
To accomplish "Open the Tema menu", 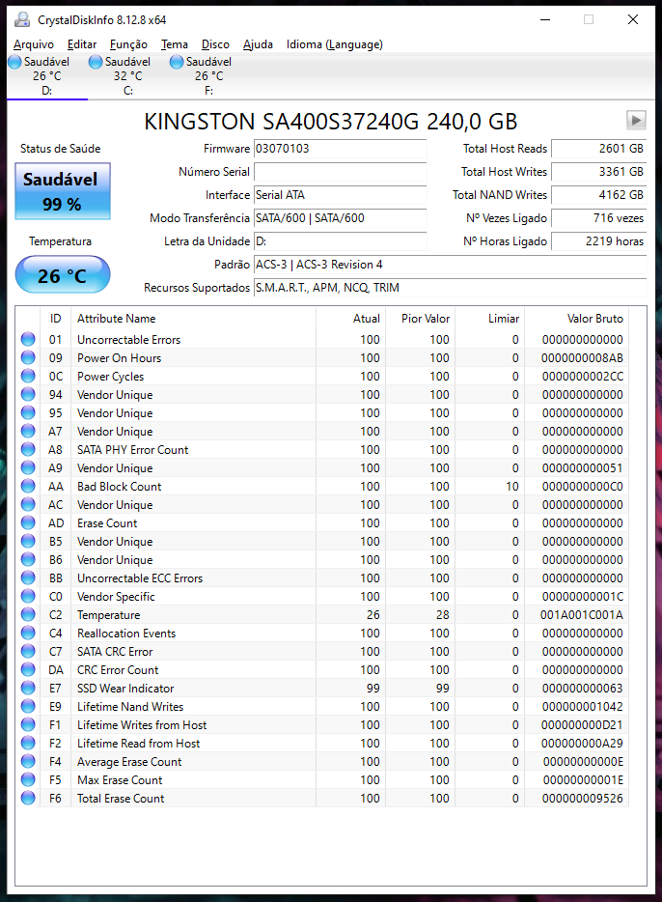I will pos(174,44).
